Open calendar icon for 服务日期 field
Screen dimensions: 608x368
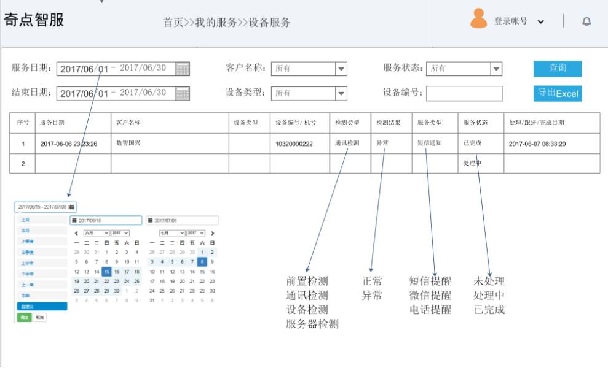pos(183,69)
